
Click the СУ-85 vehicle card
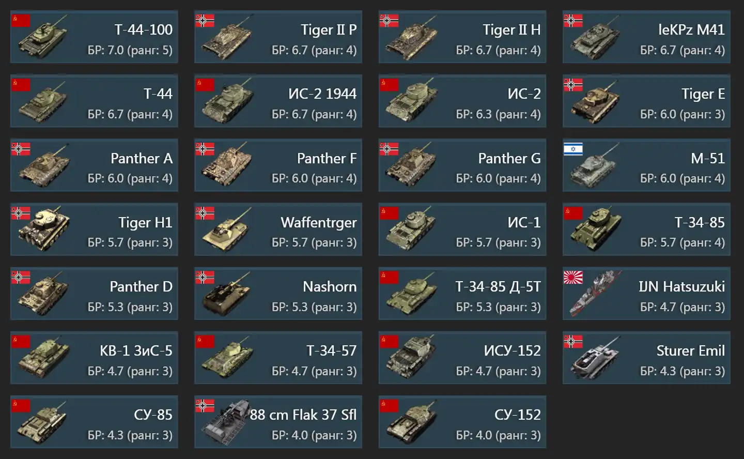[x=94, y=422]
